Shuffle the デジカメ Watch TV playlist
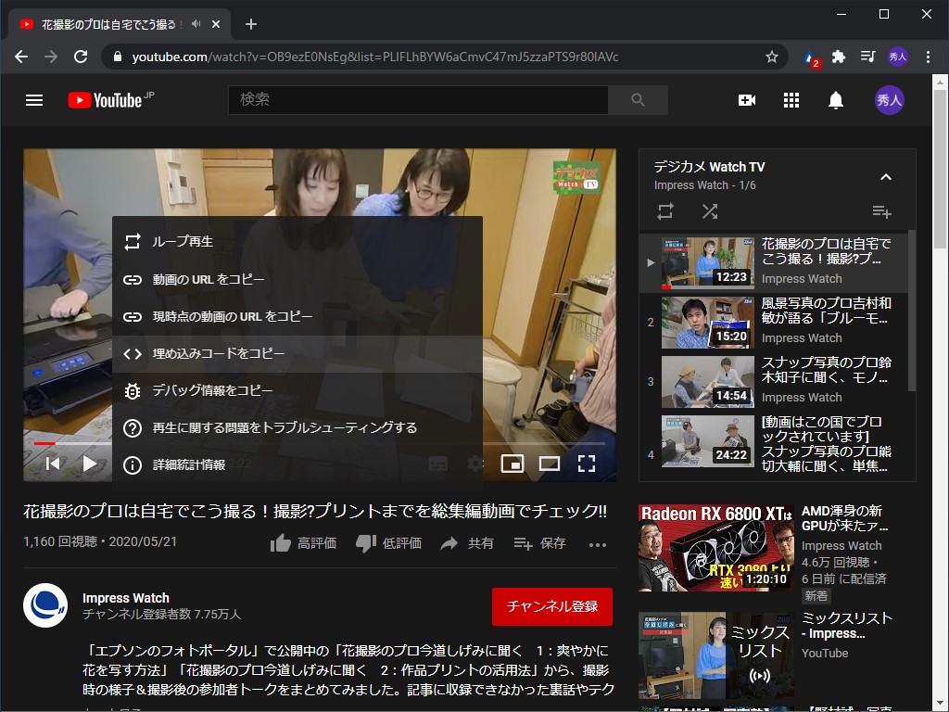Viewport: 949px width, 712px height. pyautogui.click(x=710, y=211)
